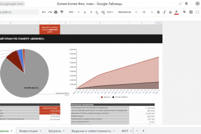Open the 65% zoom dropdown
The height and width of the screenshot is (134, 201).
pyautogui.click(x=74, y=12)
